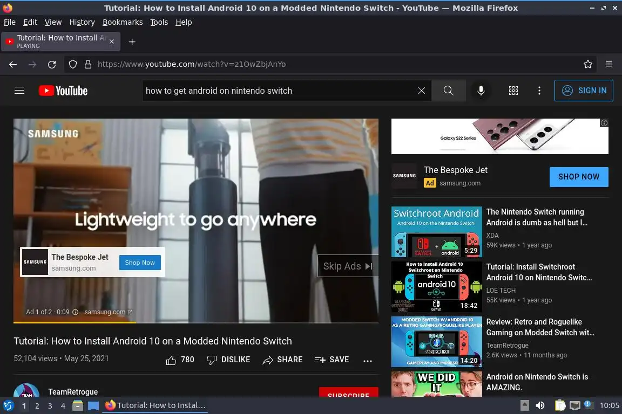This screenshot has height=414, width=622.
Task: Open YouTube settings three-dot menu
Action: click(539, 91)
